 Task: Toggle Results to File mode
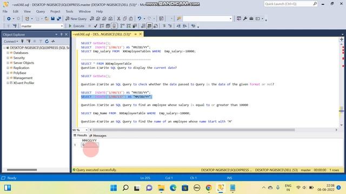[156, 26]
